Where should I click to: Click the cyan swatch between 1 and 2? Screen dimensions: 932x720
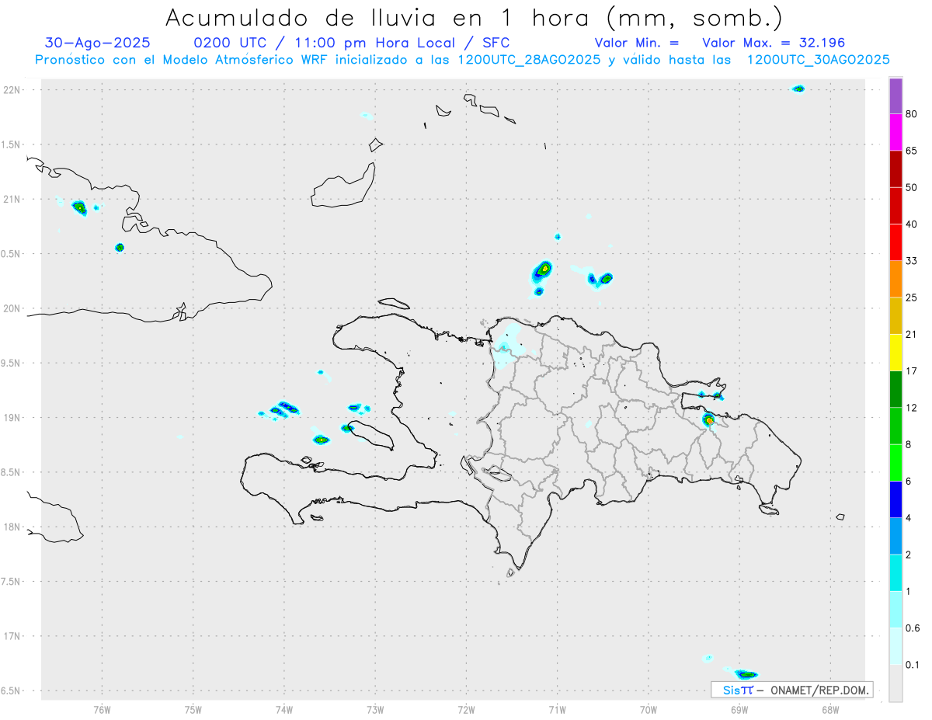pyautogui.click(x=895, y=572)
